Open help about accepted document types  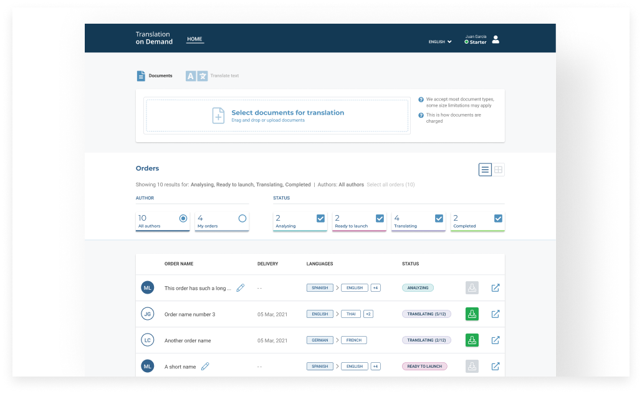click(x=421, y=100)
